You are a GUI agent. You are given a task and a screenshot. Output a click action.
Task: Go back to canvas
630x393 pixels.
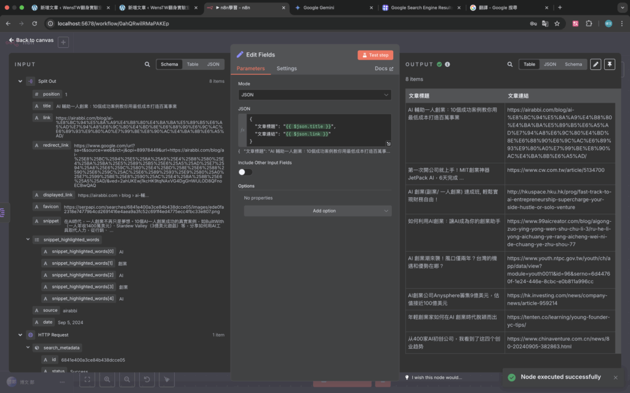click(x=31, y=40)
